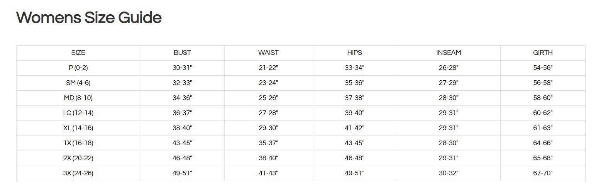Select the 30-31" bust measurement cell
Screen dimensions: 601x190
pyautogui.click(x=182, y=68)
